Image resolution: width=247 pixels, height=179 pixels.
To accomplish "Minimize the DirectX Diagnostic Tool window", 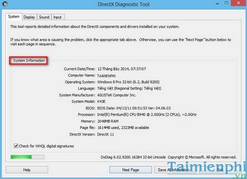I will pyautogui.click(x=217, y=3).
